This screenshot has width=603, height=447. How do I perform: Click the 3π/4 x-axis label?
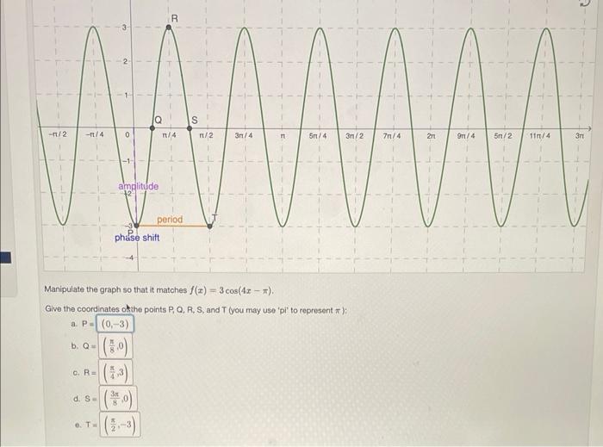point(244,135)
